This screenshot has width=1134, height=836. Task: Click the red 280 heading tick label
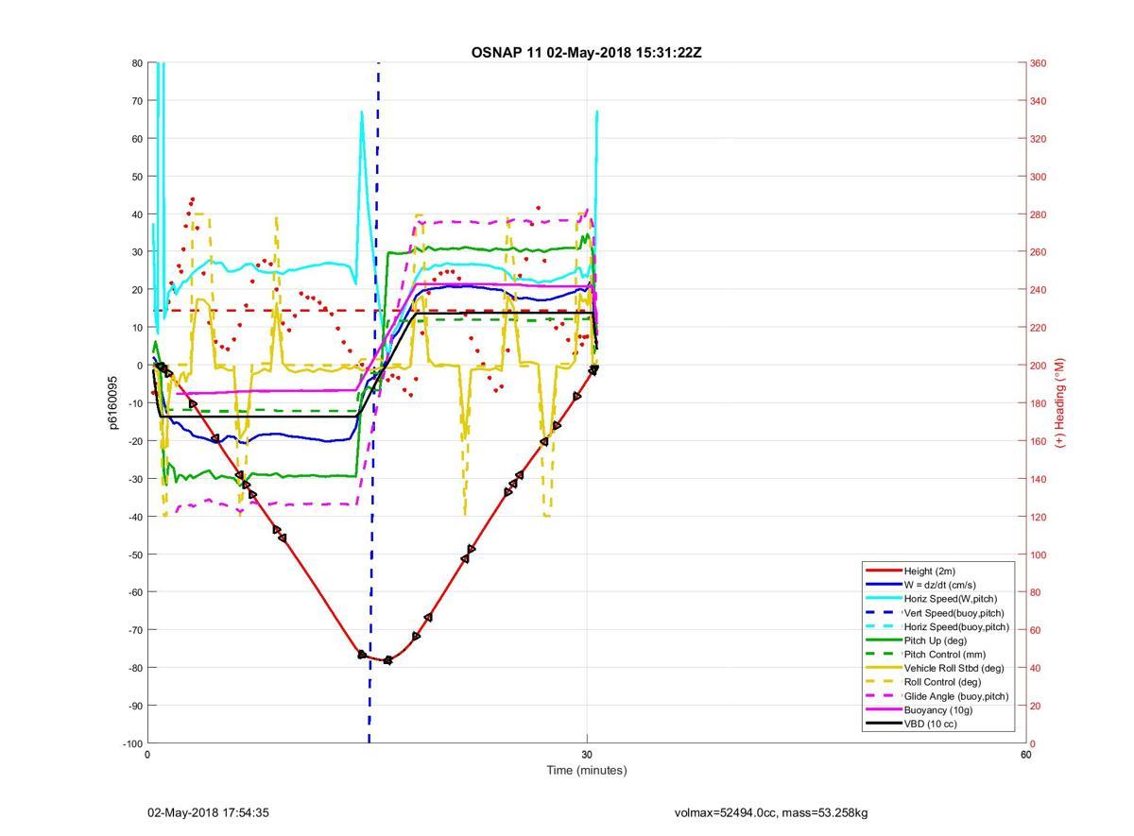[x=1038, y=214]
